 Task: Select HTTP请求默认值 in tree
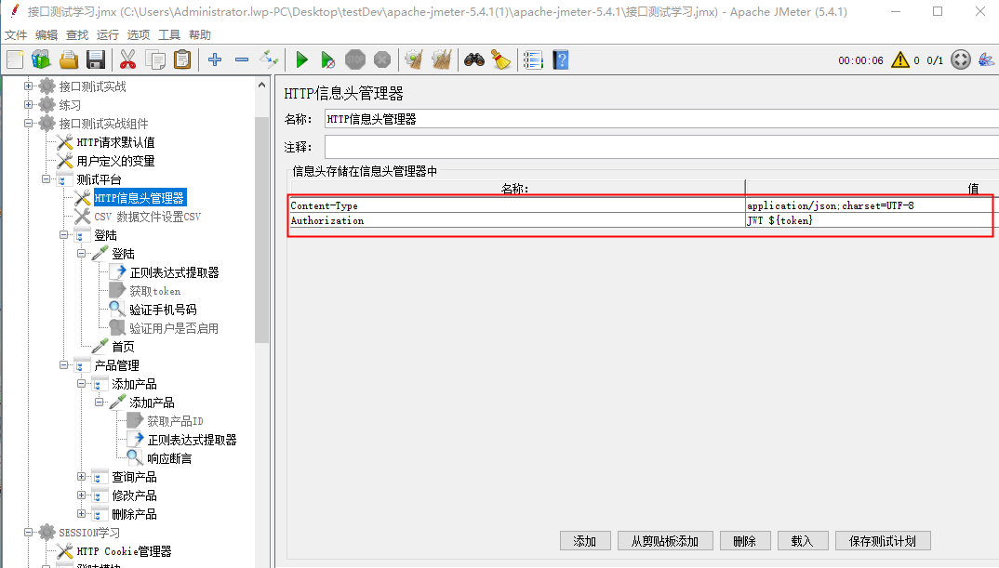pyautogui.click(x=115, y=142)
